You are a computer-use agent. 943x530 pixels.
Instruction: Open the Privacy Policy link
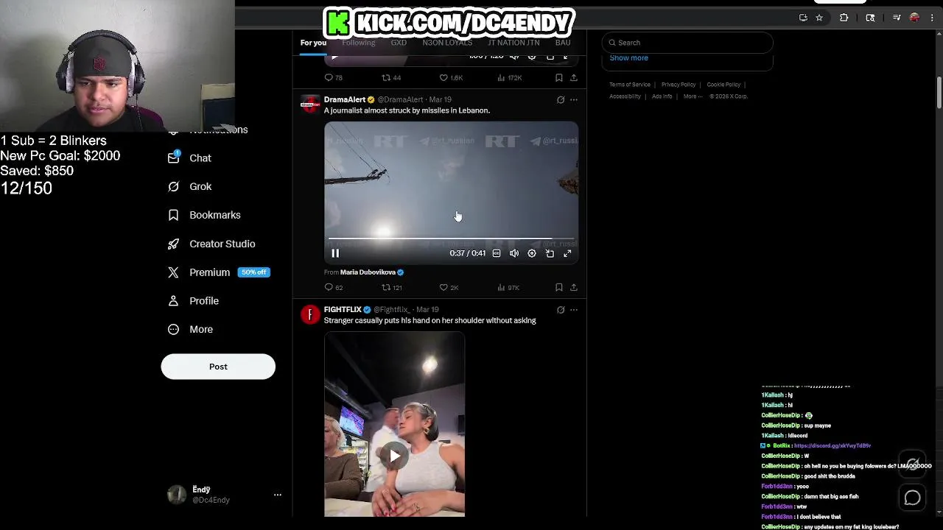pyautogui.click(x=679, y=85)
